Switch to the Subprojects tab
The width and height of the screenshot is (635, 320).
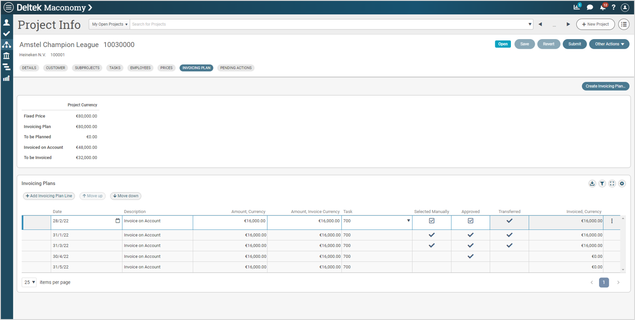[x=87, y=68]
